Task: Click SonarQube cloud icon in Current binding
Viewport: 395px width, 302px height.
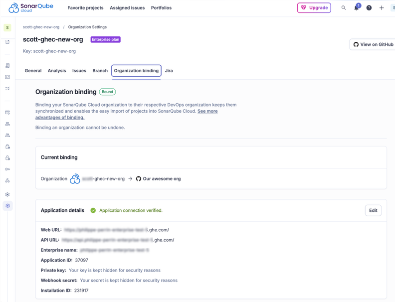Action: pyautogui.click(x=75, y=179)
